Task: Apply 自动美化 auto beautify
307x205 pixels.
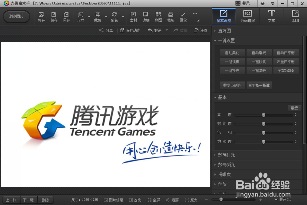Action: [x=232, y=53]
